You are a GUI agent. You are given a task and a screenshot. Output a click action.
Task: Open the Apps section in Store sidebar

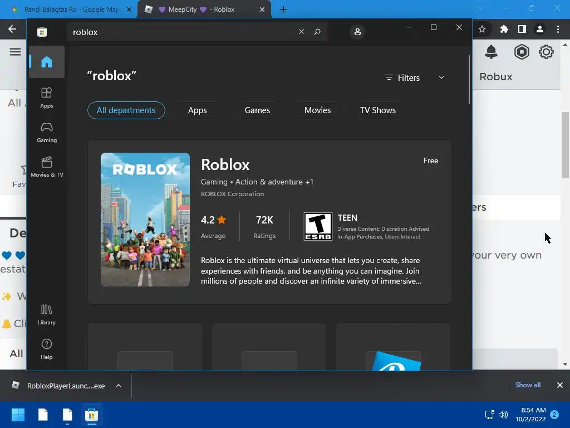[x=47, y=98]
